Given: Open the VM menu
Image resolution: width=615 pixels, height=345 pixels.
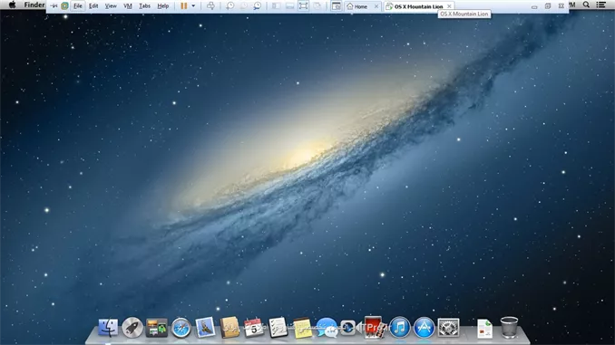Looking at the screenshot, I should (128, 5).
